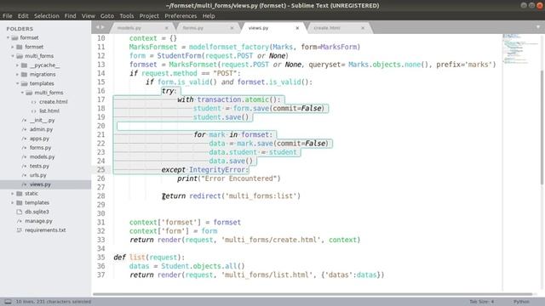Open tests.py in sidebar
545x306 pixels.
click(x=39, y=167)
